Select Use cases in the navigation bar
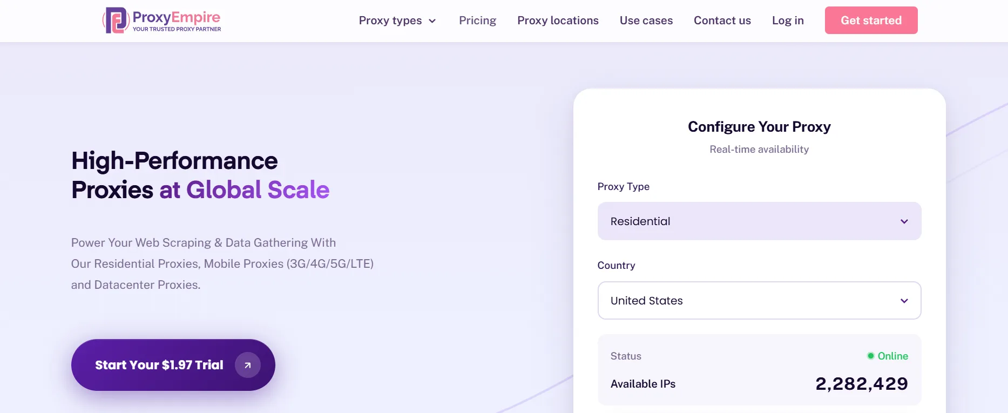Screen dimensions: 1008x413 point(646,21)
